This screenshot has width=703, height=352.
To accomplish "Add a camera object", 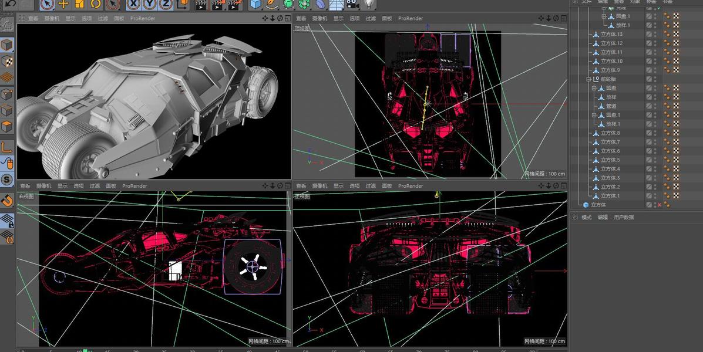I will tap(353, 5).
